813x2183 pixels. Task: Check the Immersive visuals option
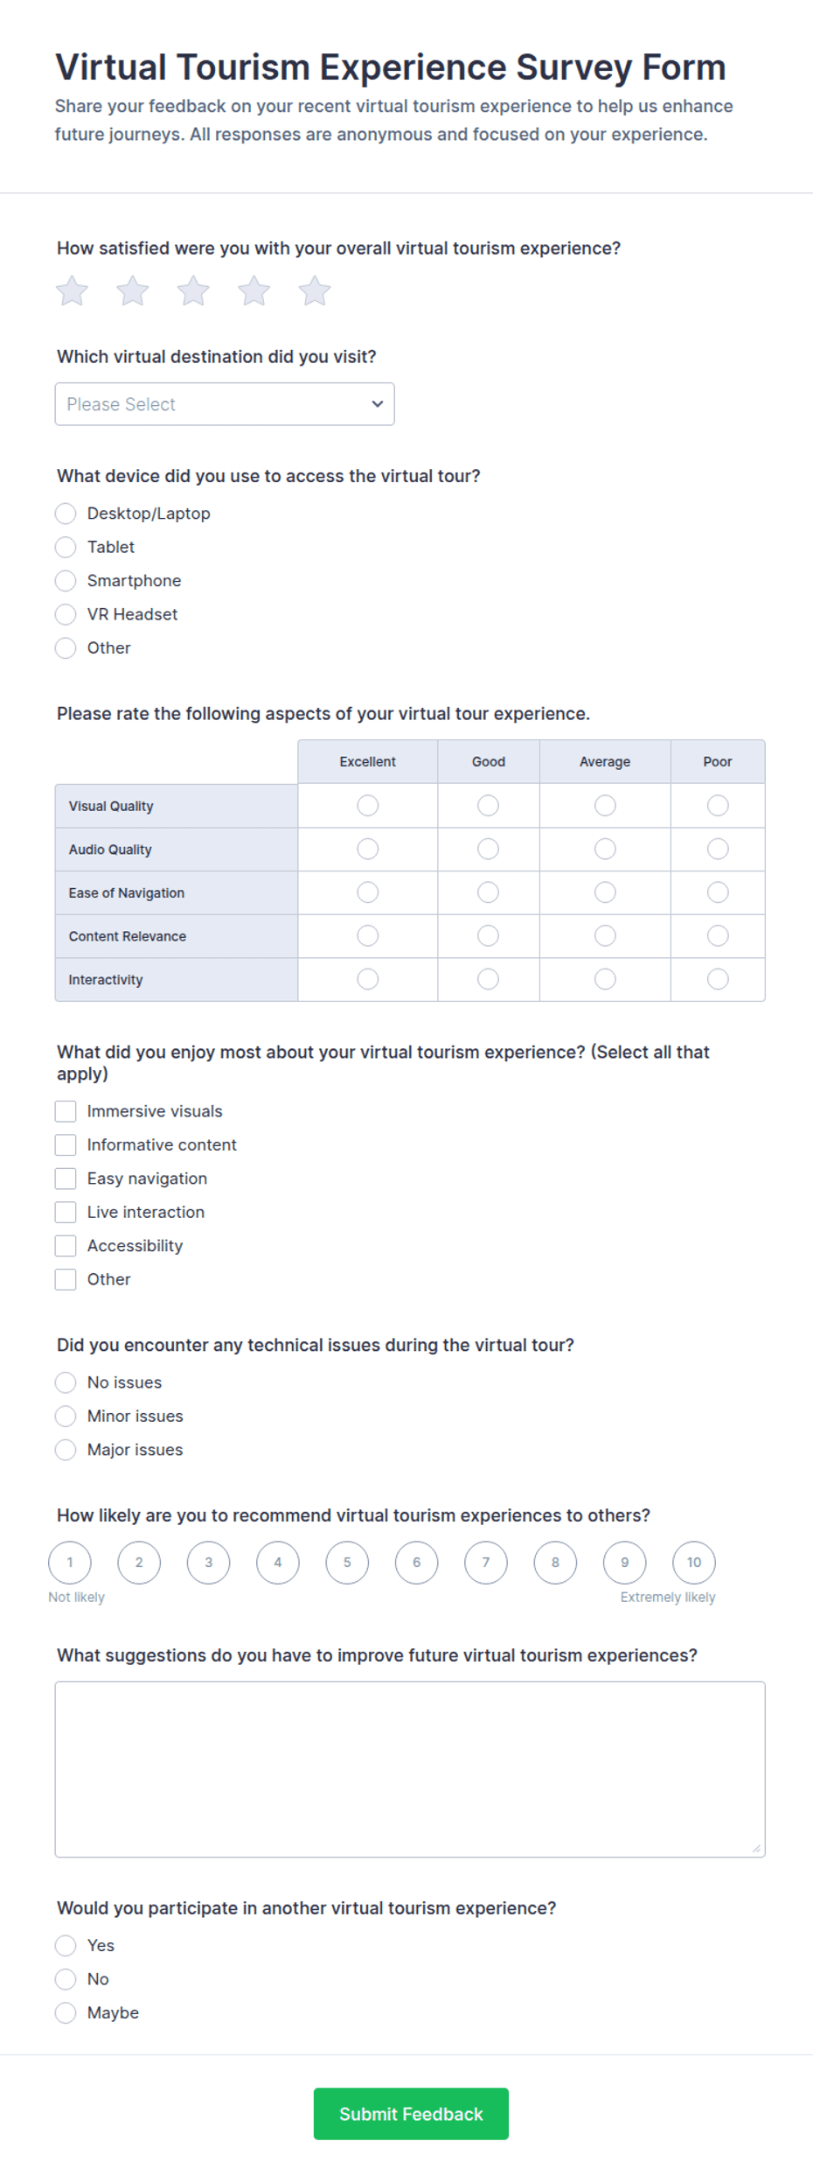click(66, 1111)
